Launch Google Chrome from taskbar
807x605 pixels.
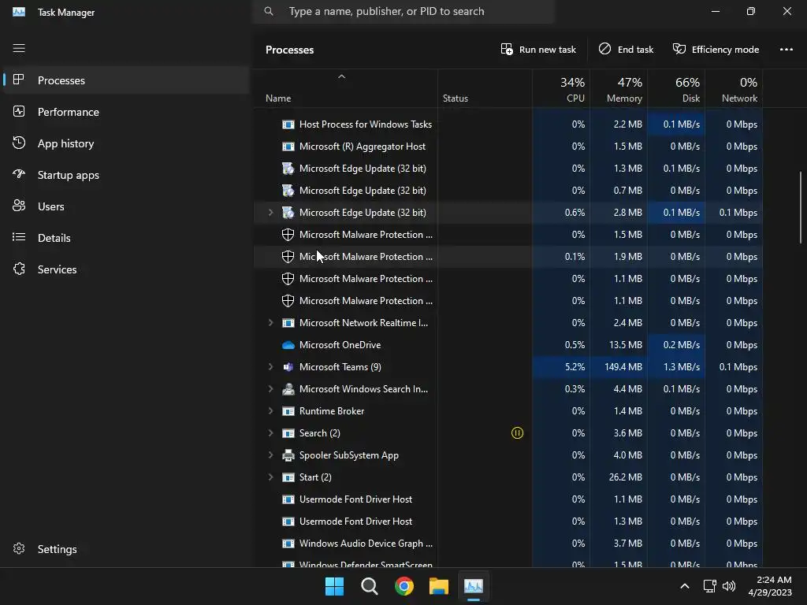pyautogui.click(x=404, y=586)
